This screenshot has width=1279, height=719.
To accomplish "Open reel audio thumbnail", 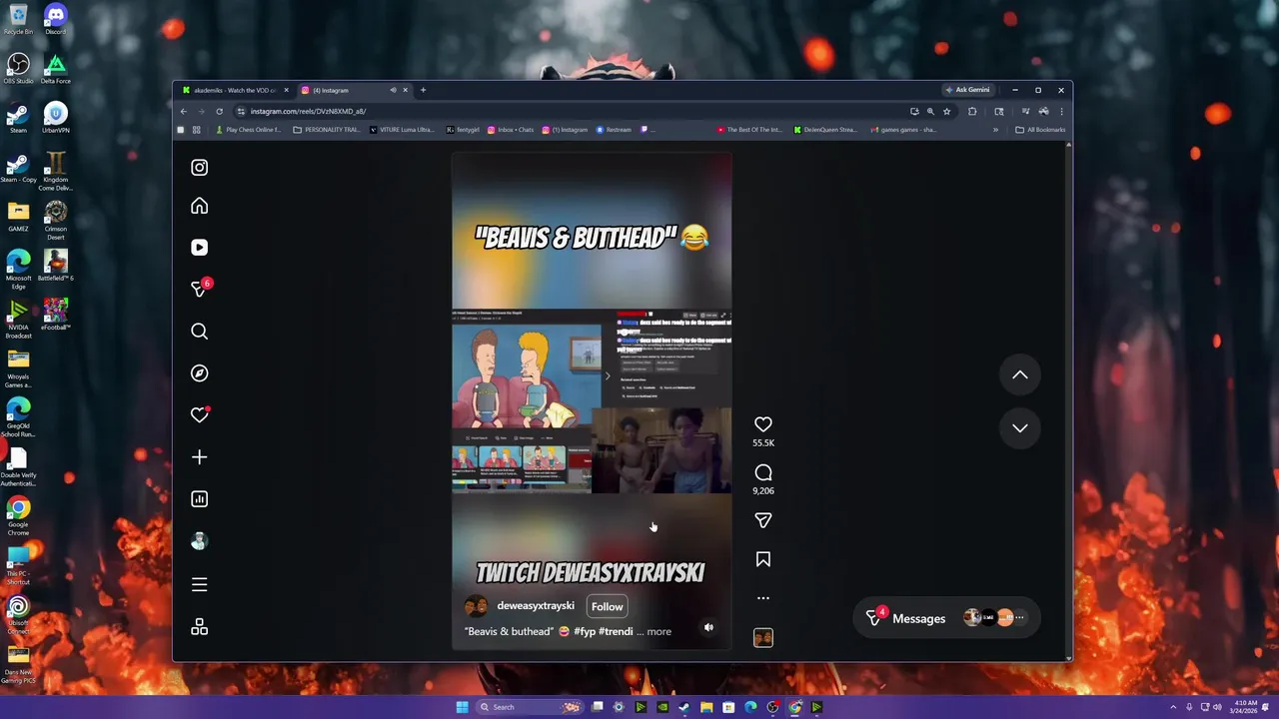I will (763, 638).
